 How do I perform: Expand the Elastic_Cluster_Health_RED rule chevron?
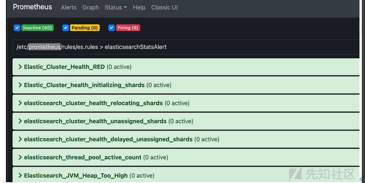point(20,67)
